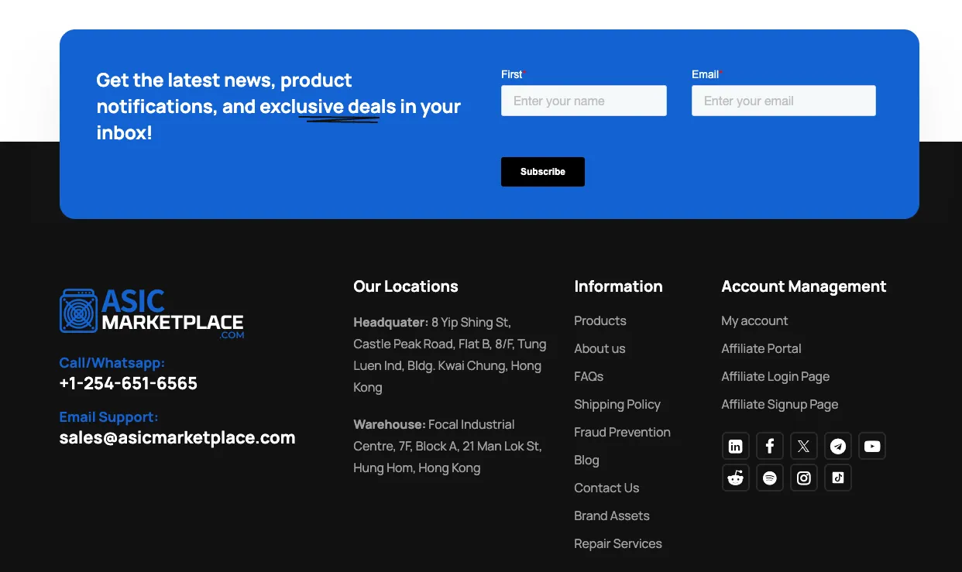962x572 pixels.
Task: Open the X (Twitter) social icon
Action: tap(804, 446)
